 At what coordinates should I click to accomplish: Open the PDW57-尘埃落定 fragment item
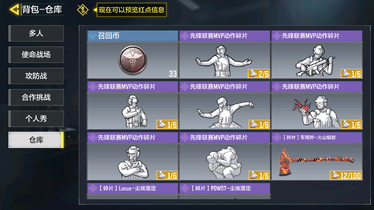225,191
